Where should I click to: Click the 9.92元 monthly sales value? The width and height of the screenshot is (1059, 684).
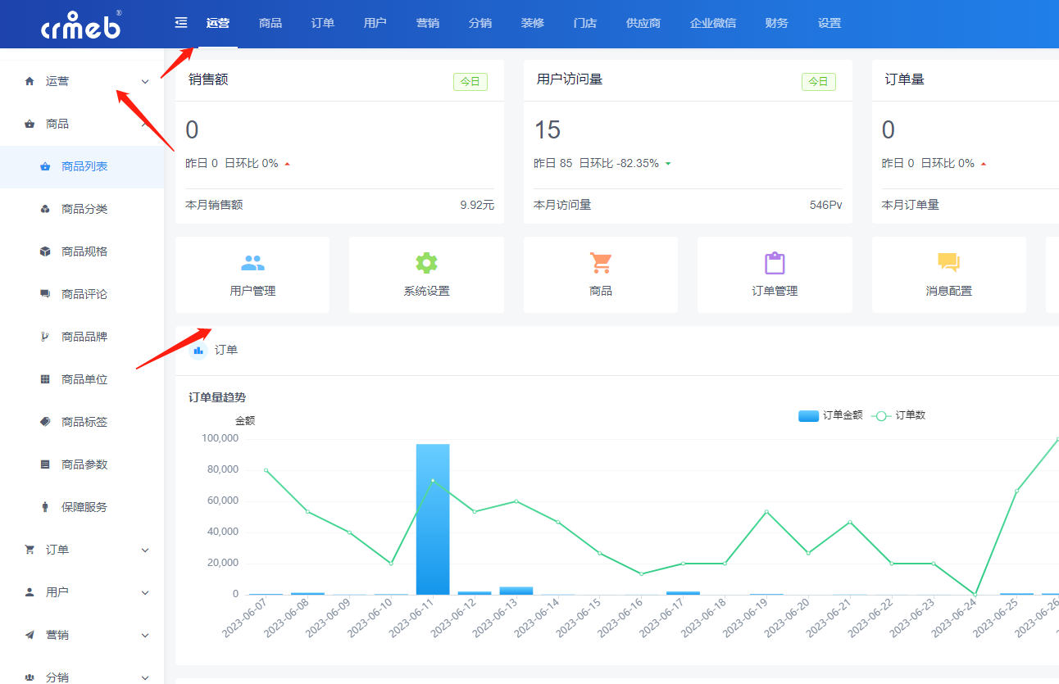477,205
